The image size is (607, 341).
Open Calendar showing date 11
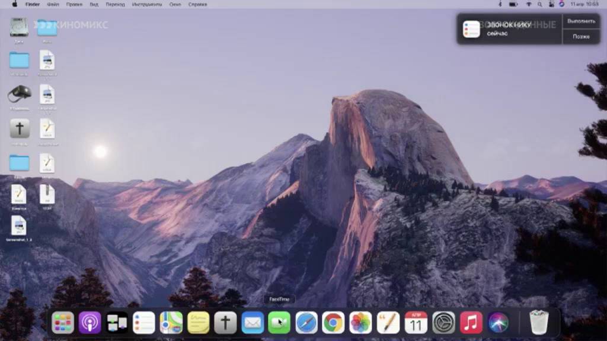coord(416,323)
